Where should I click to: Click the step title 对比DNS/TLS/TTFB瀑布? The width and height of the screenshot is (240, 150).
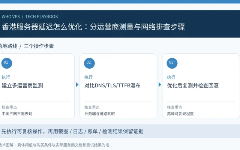pyautogui.click(x=112, y=85)
